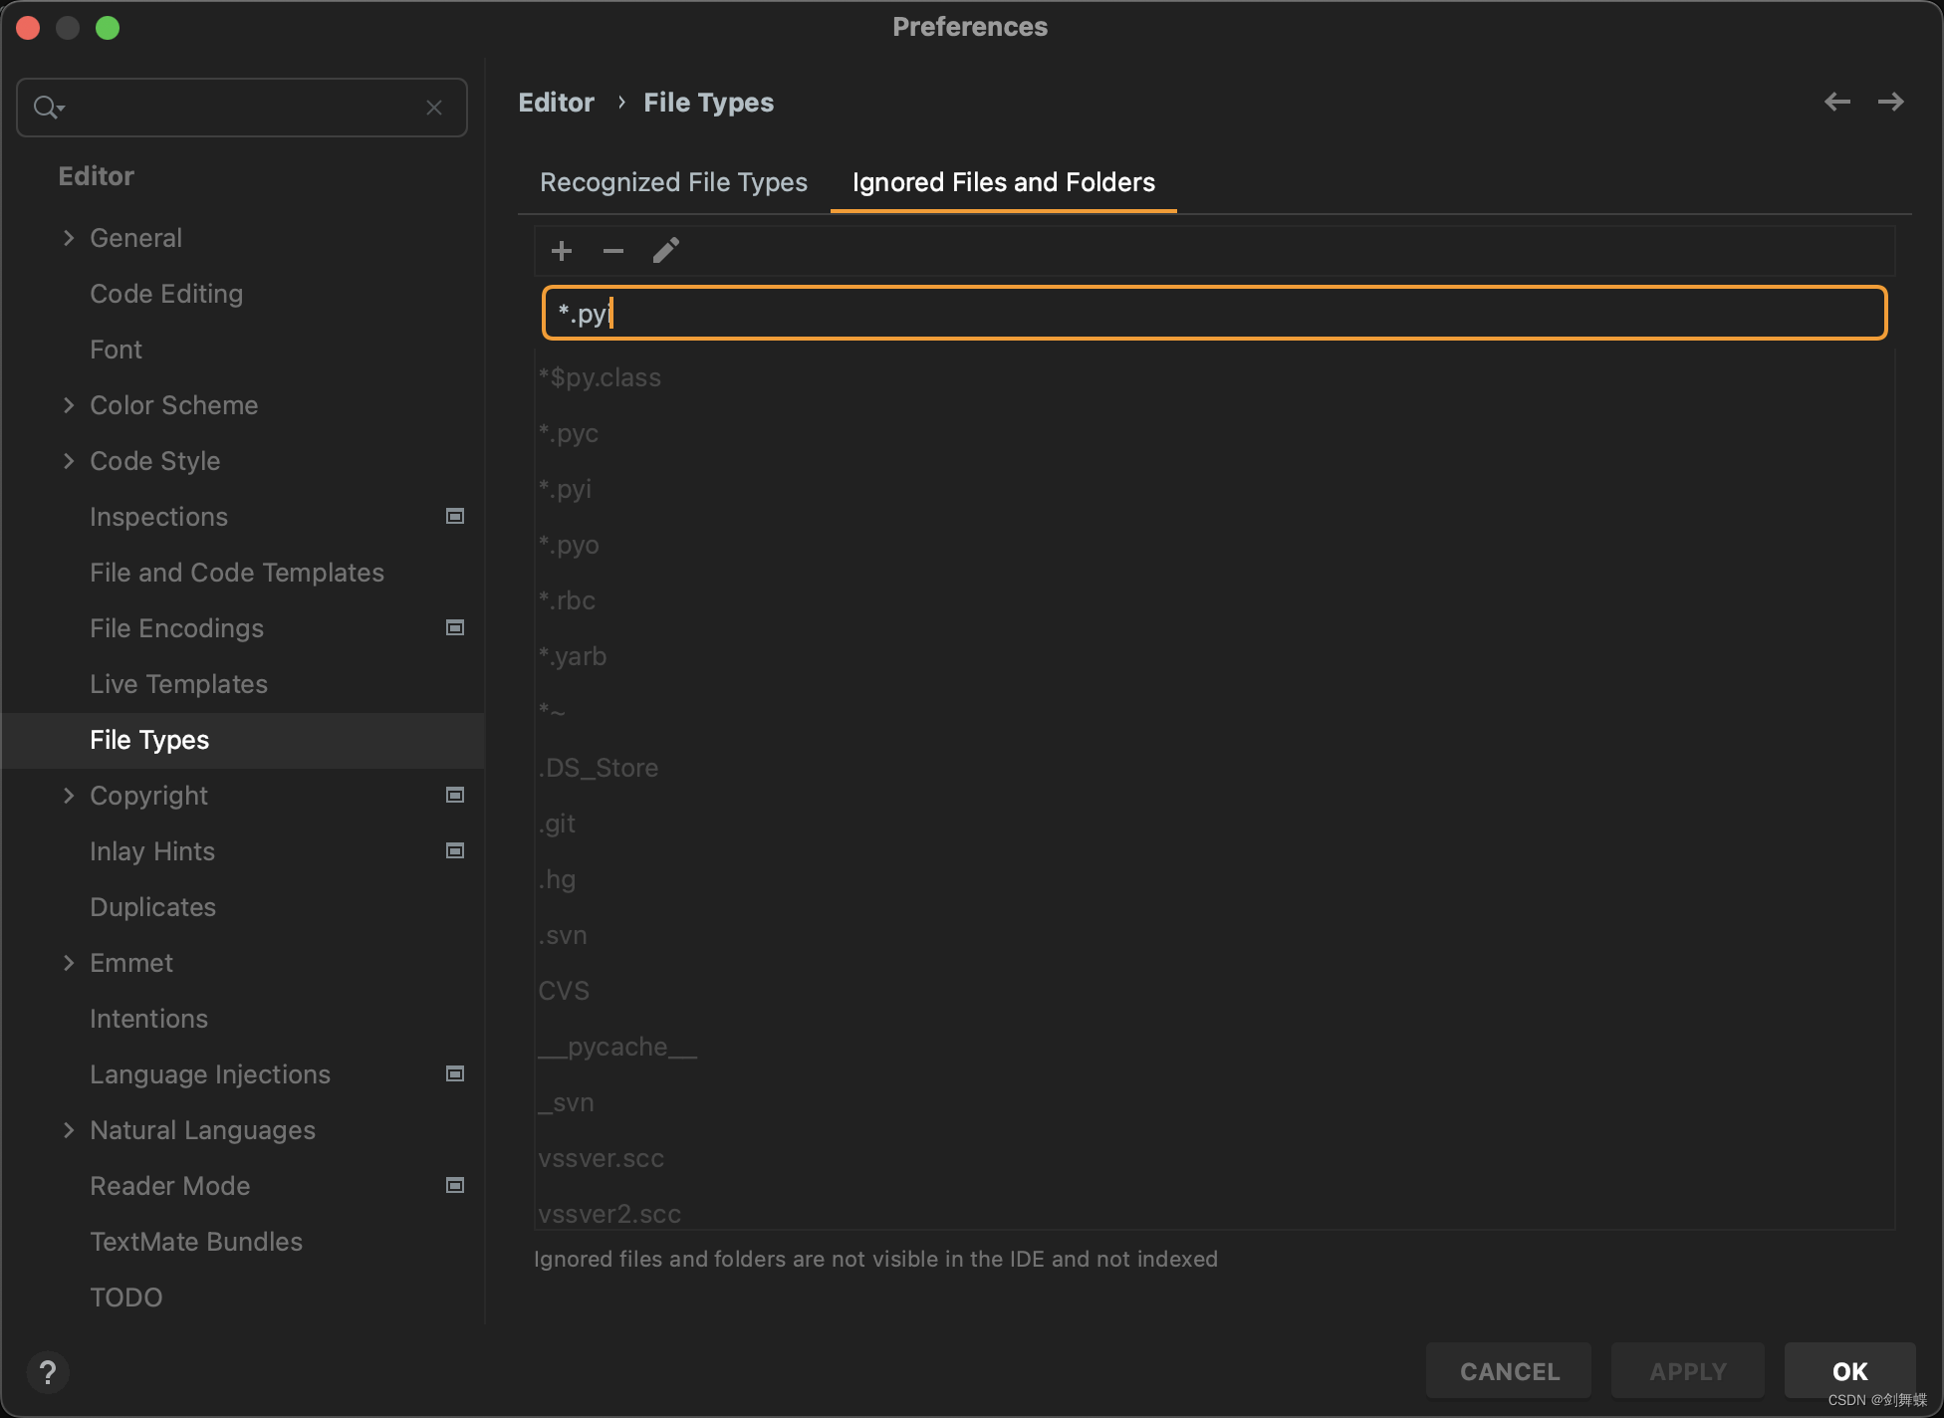Click the *.pyi pattern edit field
The image size is (1944, 1418).
point(1213,314)
